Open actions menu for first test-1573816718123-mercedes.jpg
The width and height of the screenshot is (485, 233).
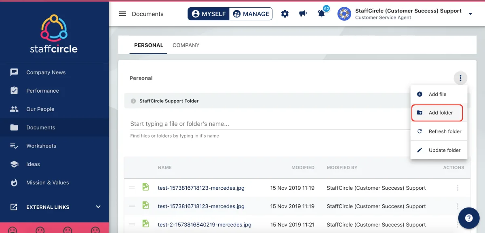tap(458, 188)
